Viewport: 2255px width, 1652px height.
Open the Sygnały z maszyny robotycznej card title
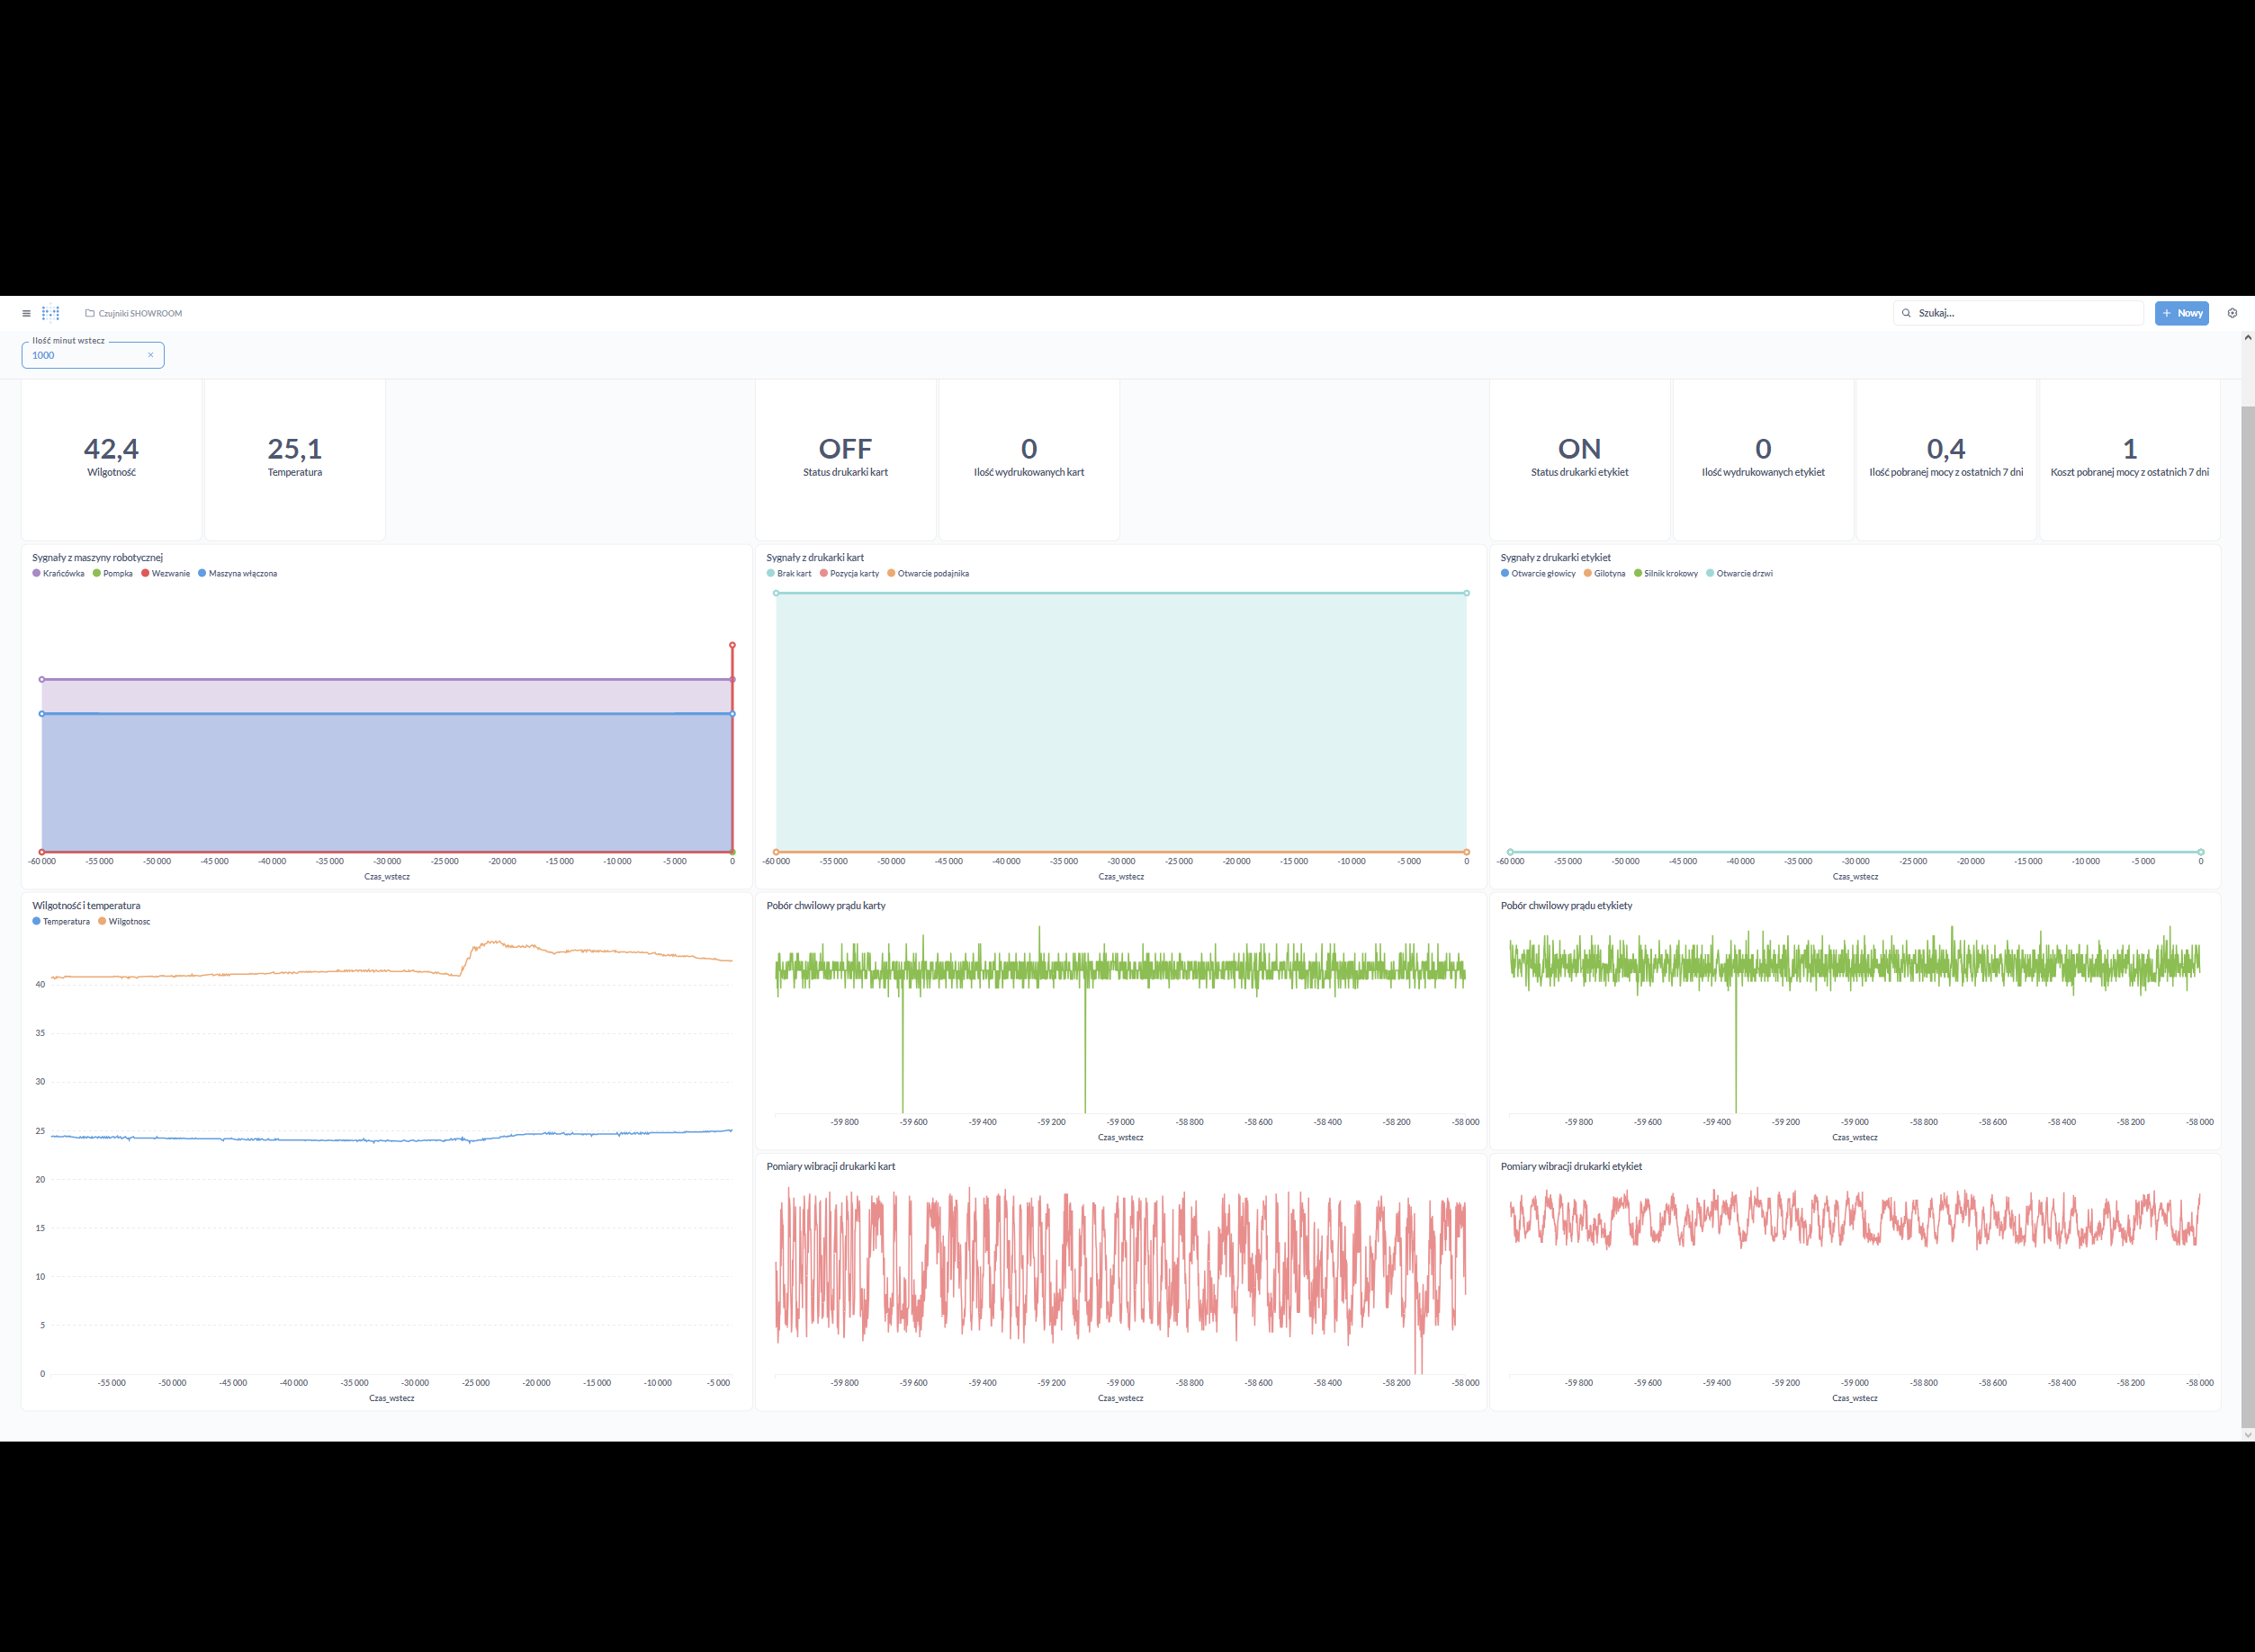pos(97,558)
